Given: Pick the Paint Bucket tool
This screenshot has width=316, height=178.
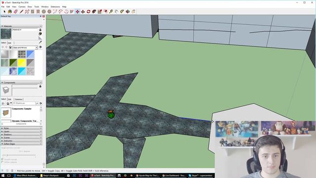Looking at the screenshot, I should pos(10,12).
